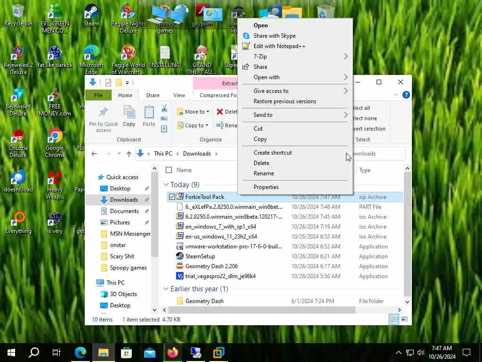Viewport: 482px width, 362px height.
Task: Select the Microsoft Edge desktop shortcut
Action: tap(91, 60)
